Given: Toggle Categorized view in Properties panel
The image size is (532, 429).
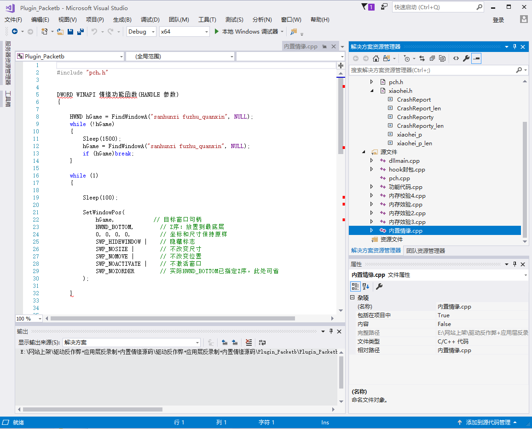Looking at the screenshot, I should tap(355, 286).
